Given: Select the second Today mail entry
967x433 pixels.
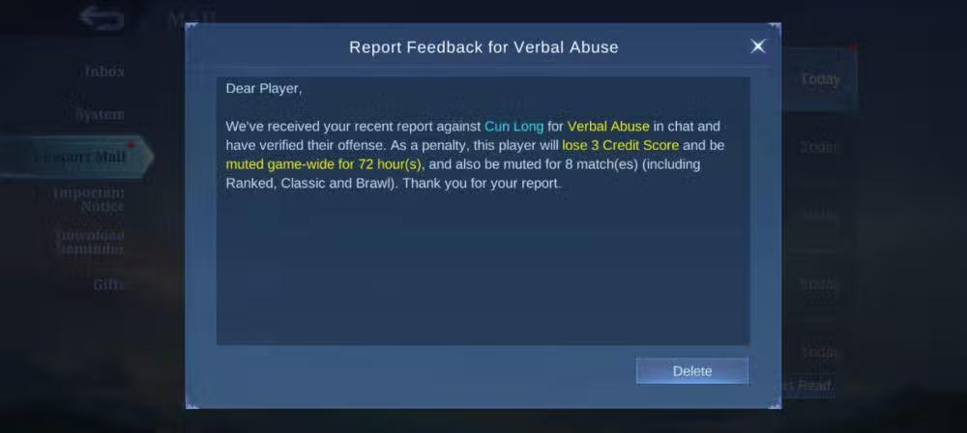Looking at the screenshot, I should tap(820, 148).
